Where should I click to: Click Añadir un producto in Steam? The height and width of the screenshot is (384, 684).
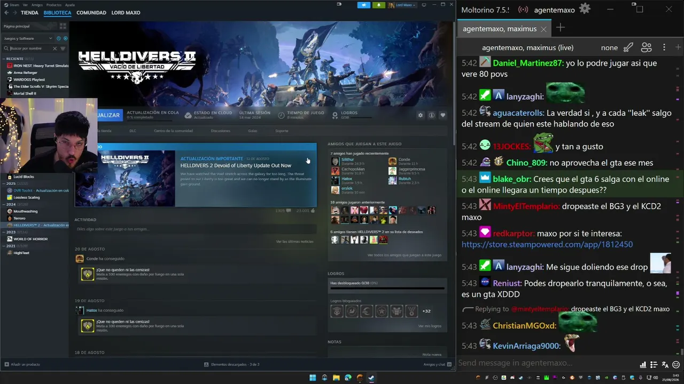[22, 364]
